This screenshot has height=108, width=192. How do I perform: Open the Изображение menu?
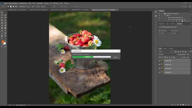(x=23, y=3)
